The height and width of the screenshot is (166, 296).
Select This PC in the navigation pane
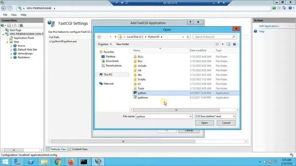(108, 75)
